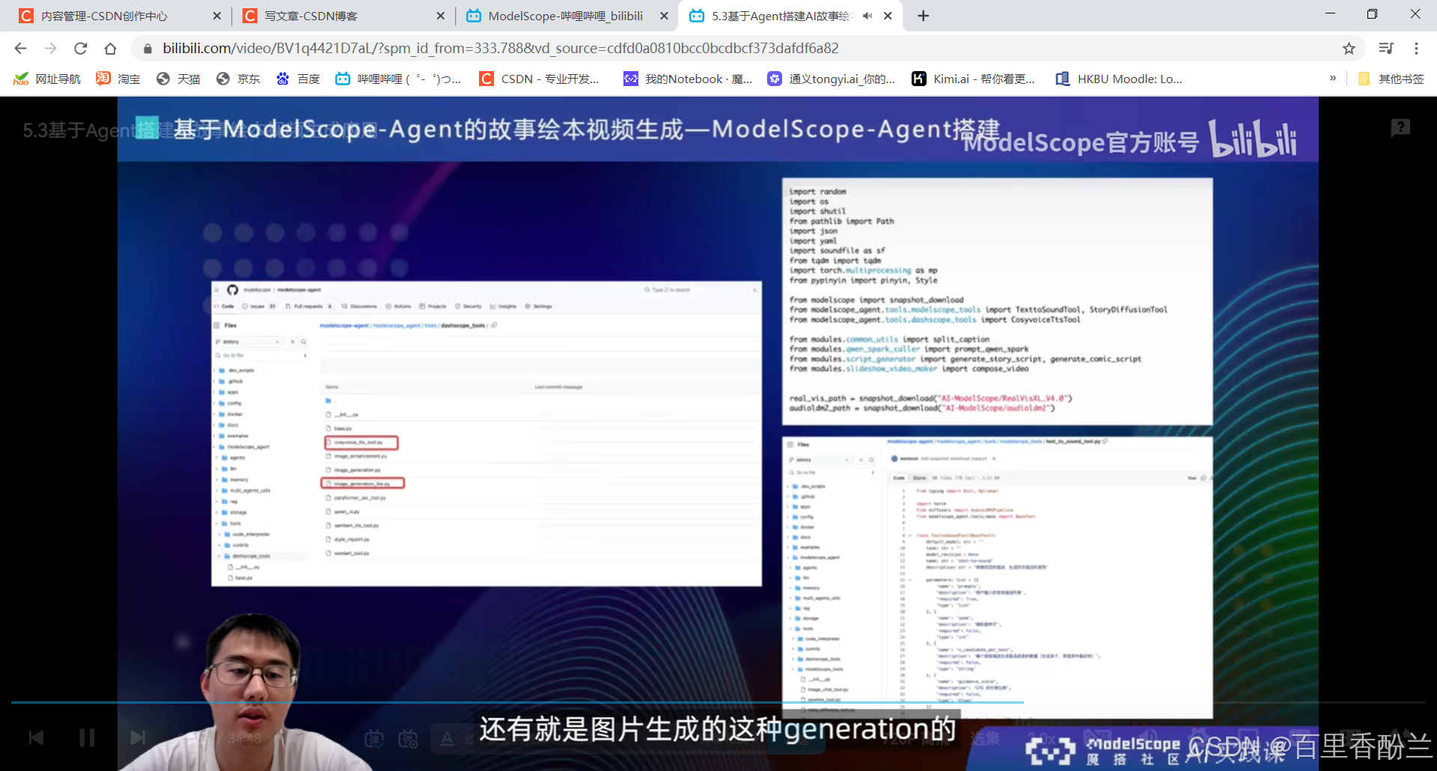This screenshot has width=1437, height=771.
Task: View site security lock info
Action: (147, 49)
